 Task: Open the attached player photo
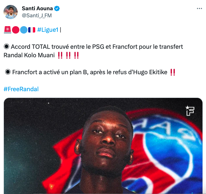(103, 146)
